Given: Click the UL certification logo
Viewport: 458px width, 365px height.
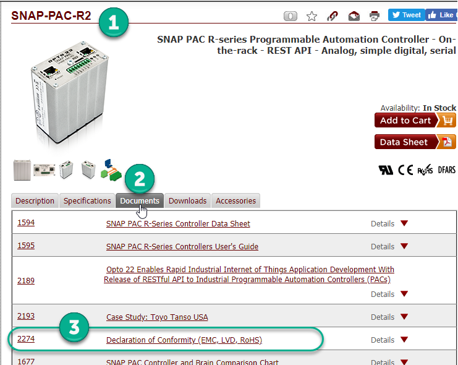Looking at the screenshot, I should pyautogui.click(x=386, y=170).
